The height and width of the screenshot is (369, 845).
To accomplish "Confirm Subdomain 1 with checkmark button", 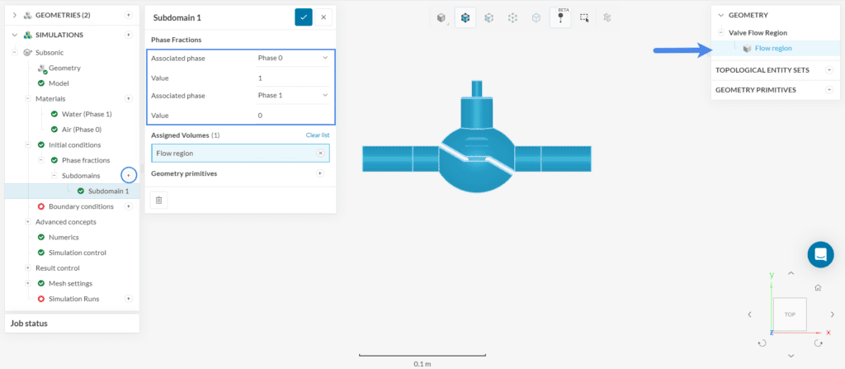I will (304, 17).
